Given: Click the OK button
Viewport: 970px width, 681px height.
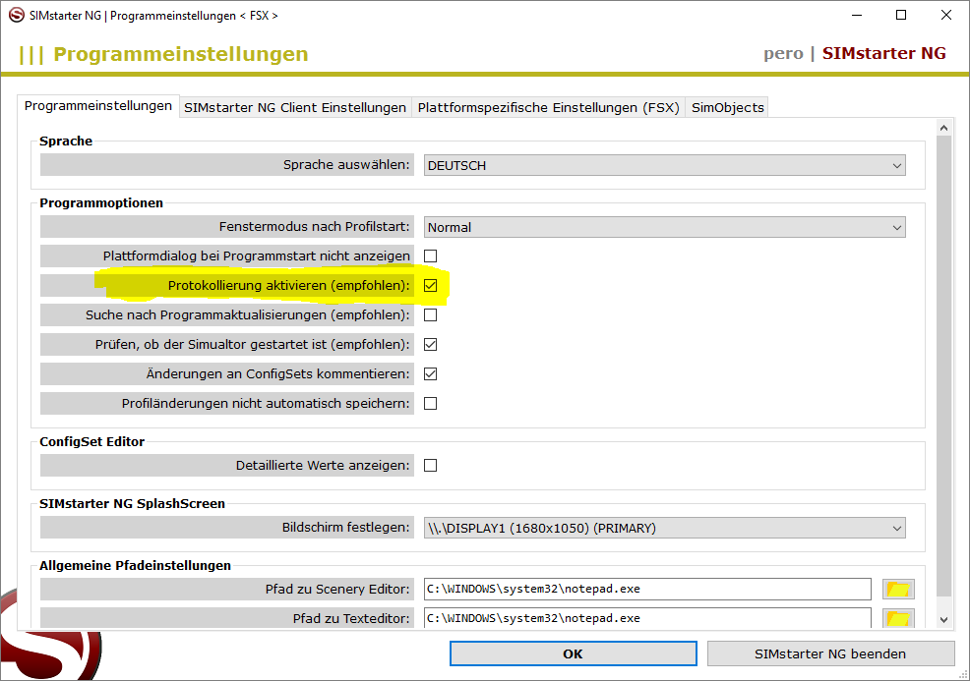Looking at the screenshot, I should pyautogui.click(x=573, y=653).
